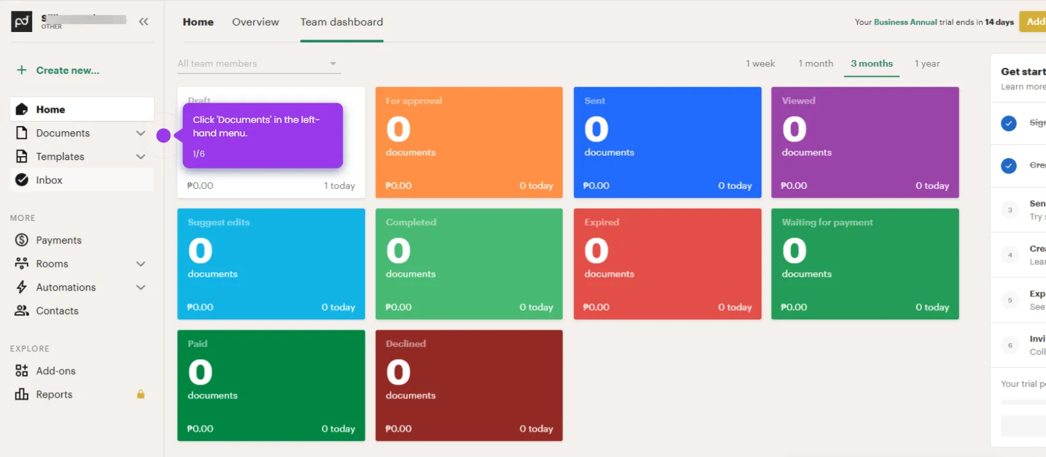Click the Add-ons grid icon
The image size is (1046, 457).
[x=22, y=371]
